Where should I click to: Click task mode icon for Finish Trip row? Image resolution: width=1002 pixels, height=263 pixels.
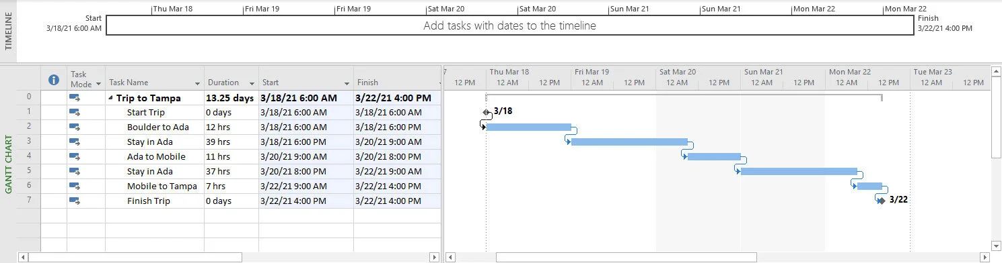point(75,201)
